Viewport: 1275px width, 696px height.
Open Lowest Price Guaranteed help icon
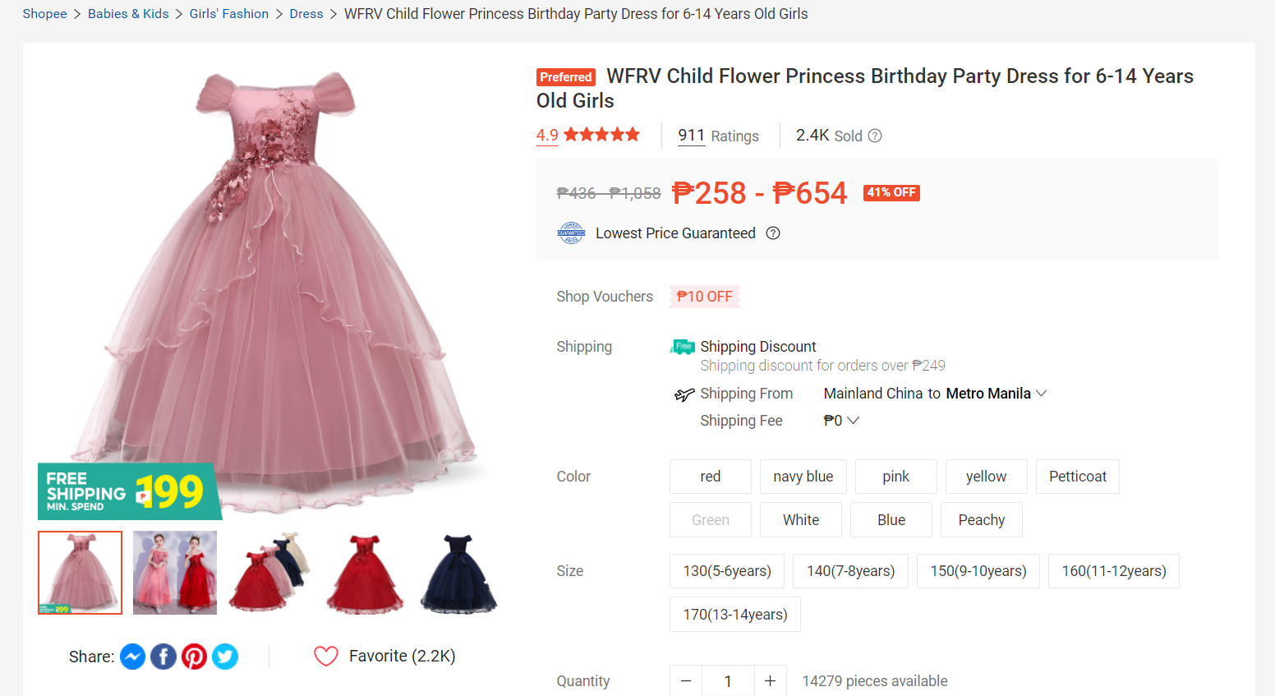click(x=773, y=233)
